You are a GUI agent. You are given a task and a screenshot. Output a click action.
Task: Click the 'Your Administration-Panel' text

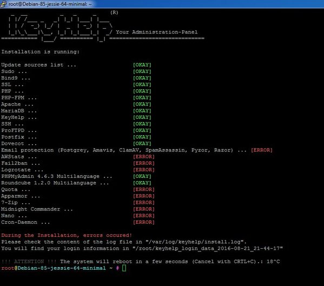pyautogui.click(x=157, y=32)
